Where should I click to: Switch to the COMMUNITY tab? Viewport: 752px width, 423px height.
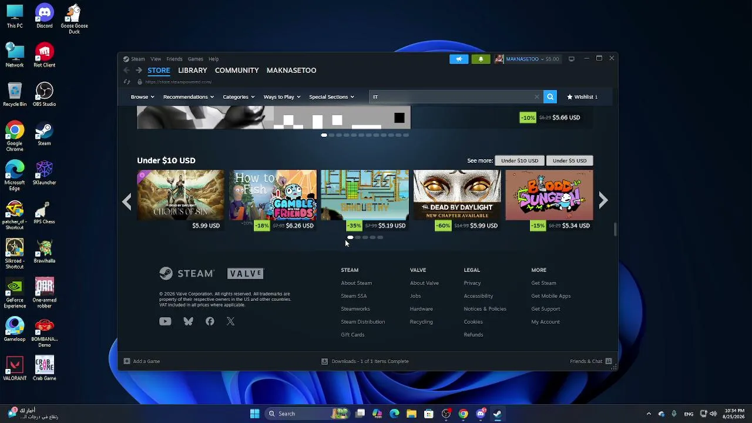[x=237, y=70]
